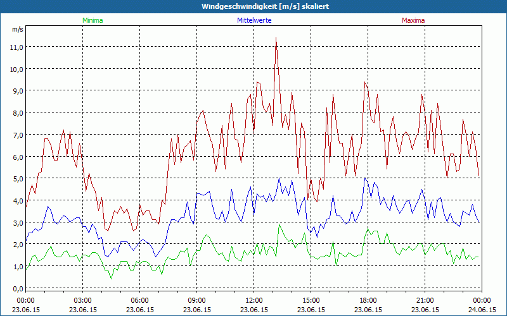Click the red "Maxima" legend label
Image resolution: width=507 pixels, height=316 pixels.
pyautogui.click(x=413, y=20)
